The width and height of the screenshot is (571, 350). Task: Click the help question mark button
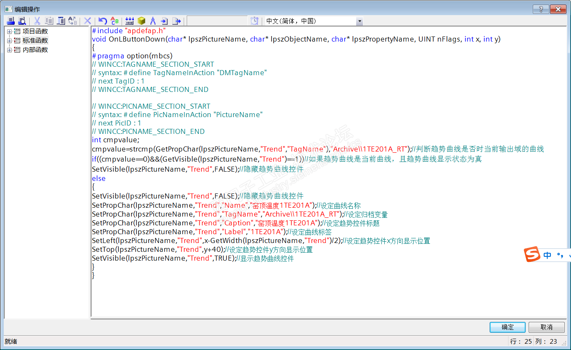click(x=541, y=9)
